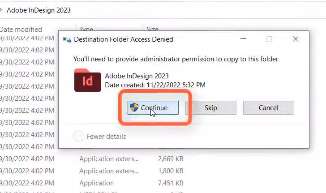Click the Adobe InDesign 2023 folder name in dialog
The width and height of the screenshot is (326, 193).
(x=137, y=76)
